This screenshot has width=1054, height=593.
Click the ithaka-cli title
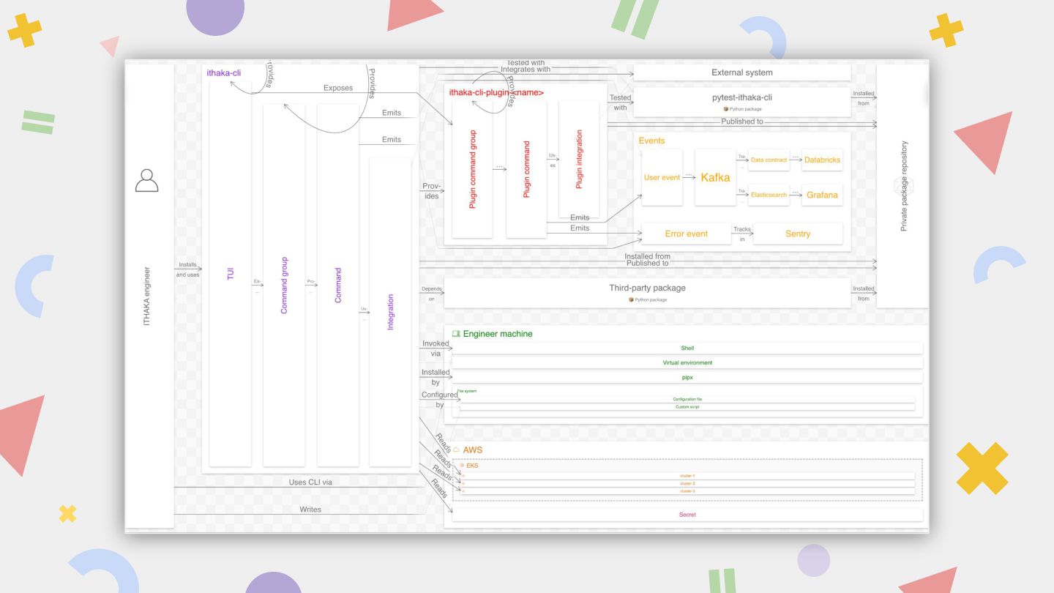point(224,72)
